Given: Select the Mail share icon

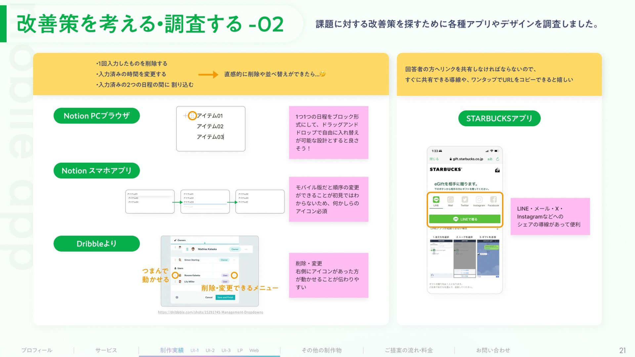Looking at the screenshot, I should point(450,199).
